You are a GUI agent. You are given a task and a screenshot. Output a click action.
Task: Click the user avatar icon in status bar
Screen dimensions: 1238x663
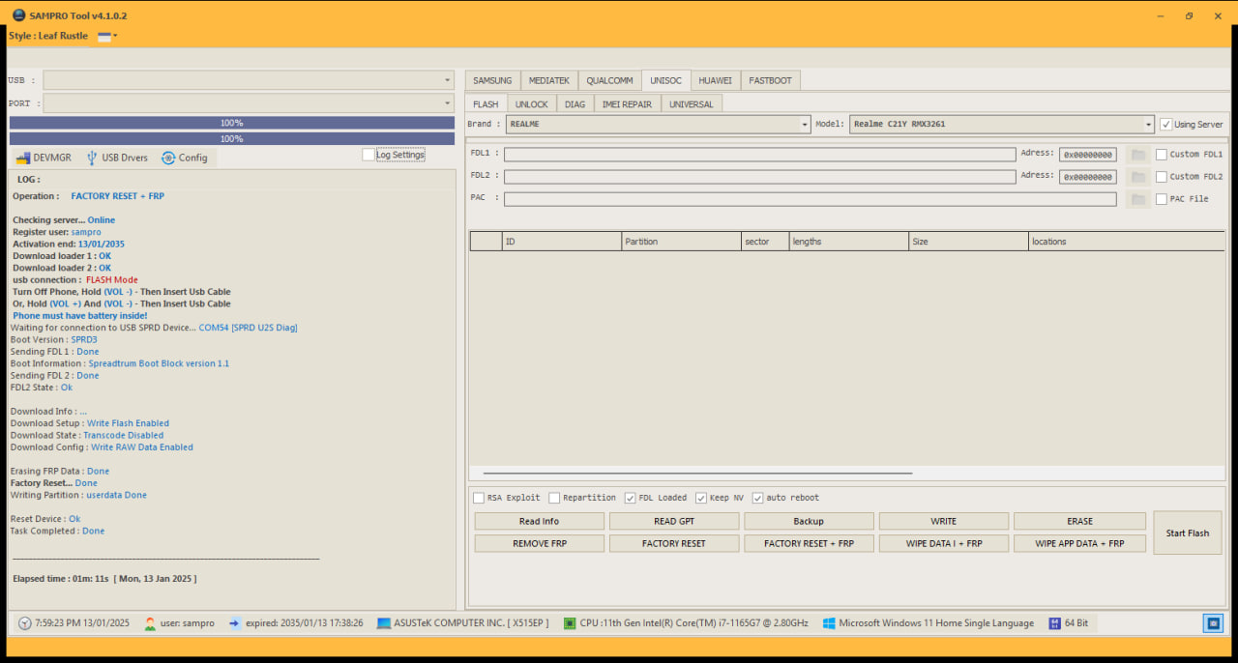[x=150, y=623]
